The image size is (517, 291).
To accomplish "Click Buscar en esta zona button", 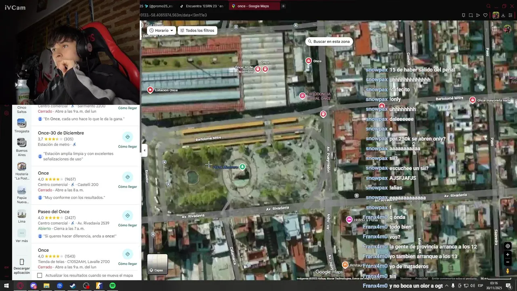I will pyautogui.click(x=329, y=42).
